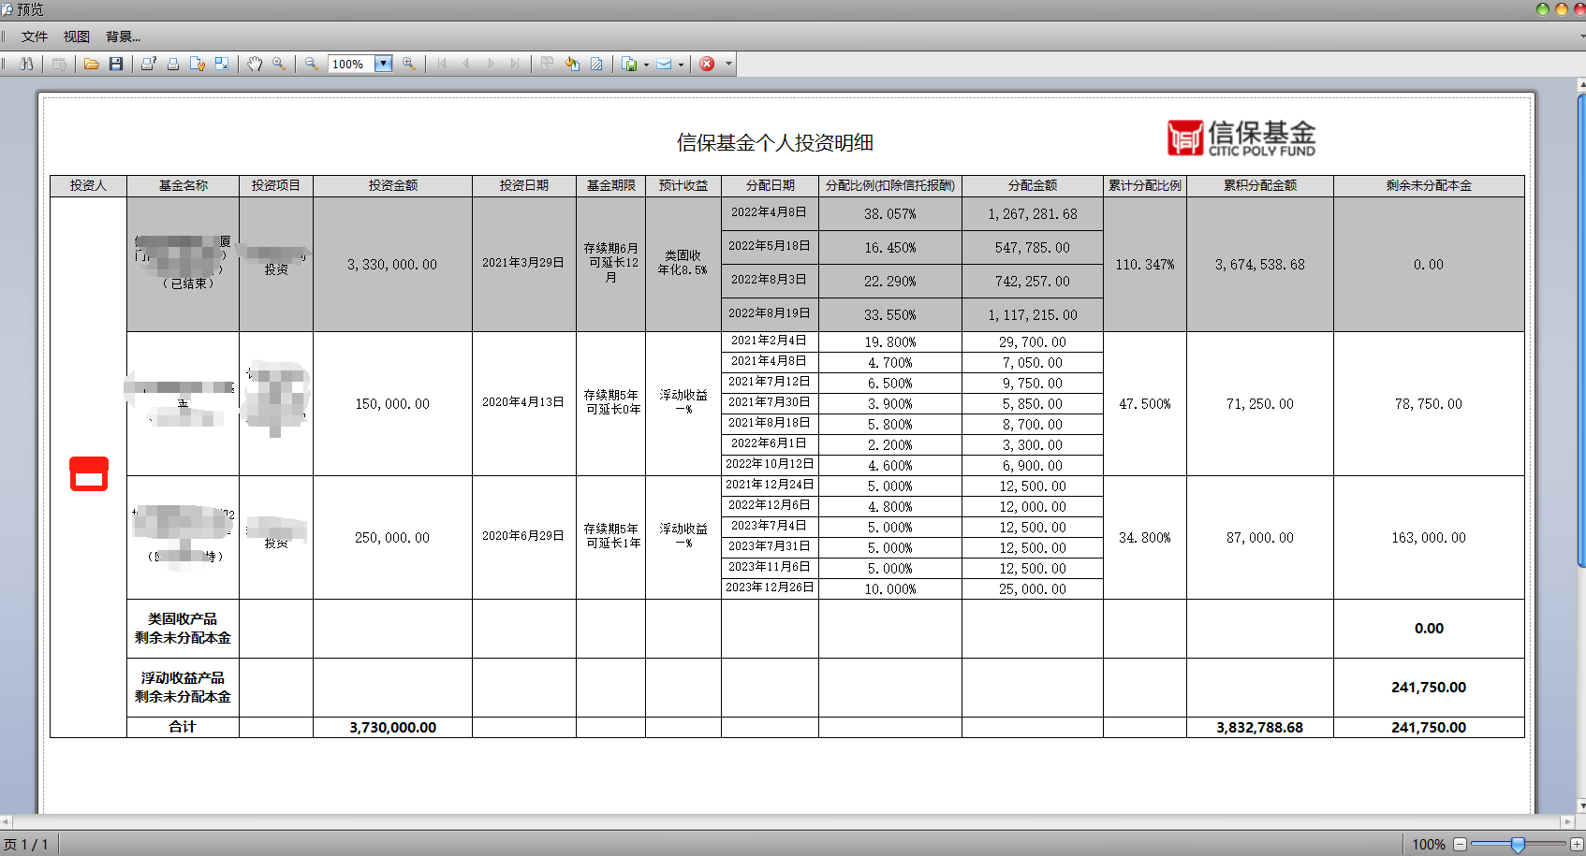Go to the previous page

click(466, 64)
